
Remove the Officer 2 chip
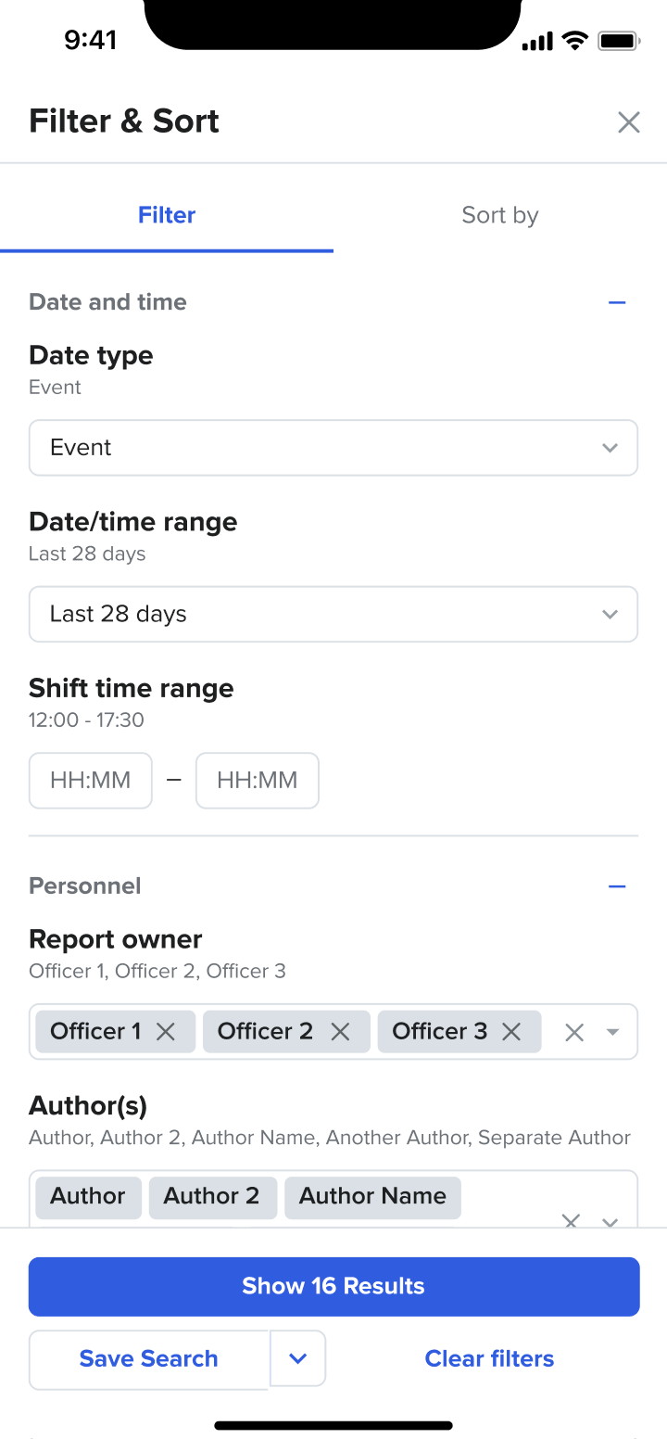(340, 1032)
